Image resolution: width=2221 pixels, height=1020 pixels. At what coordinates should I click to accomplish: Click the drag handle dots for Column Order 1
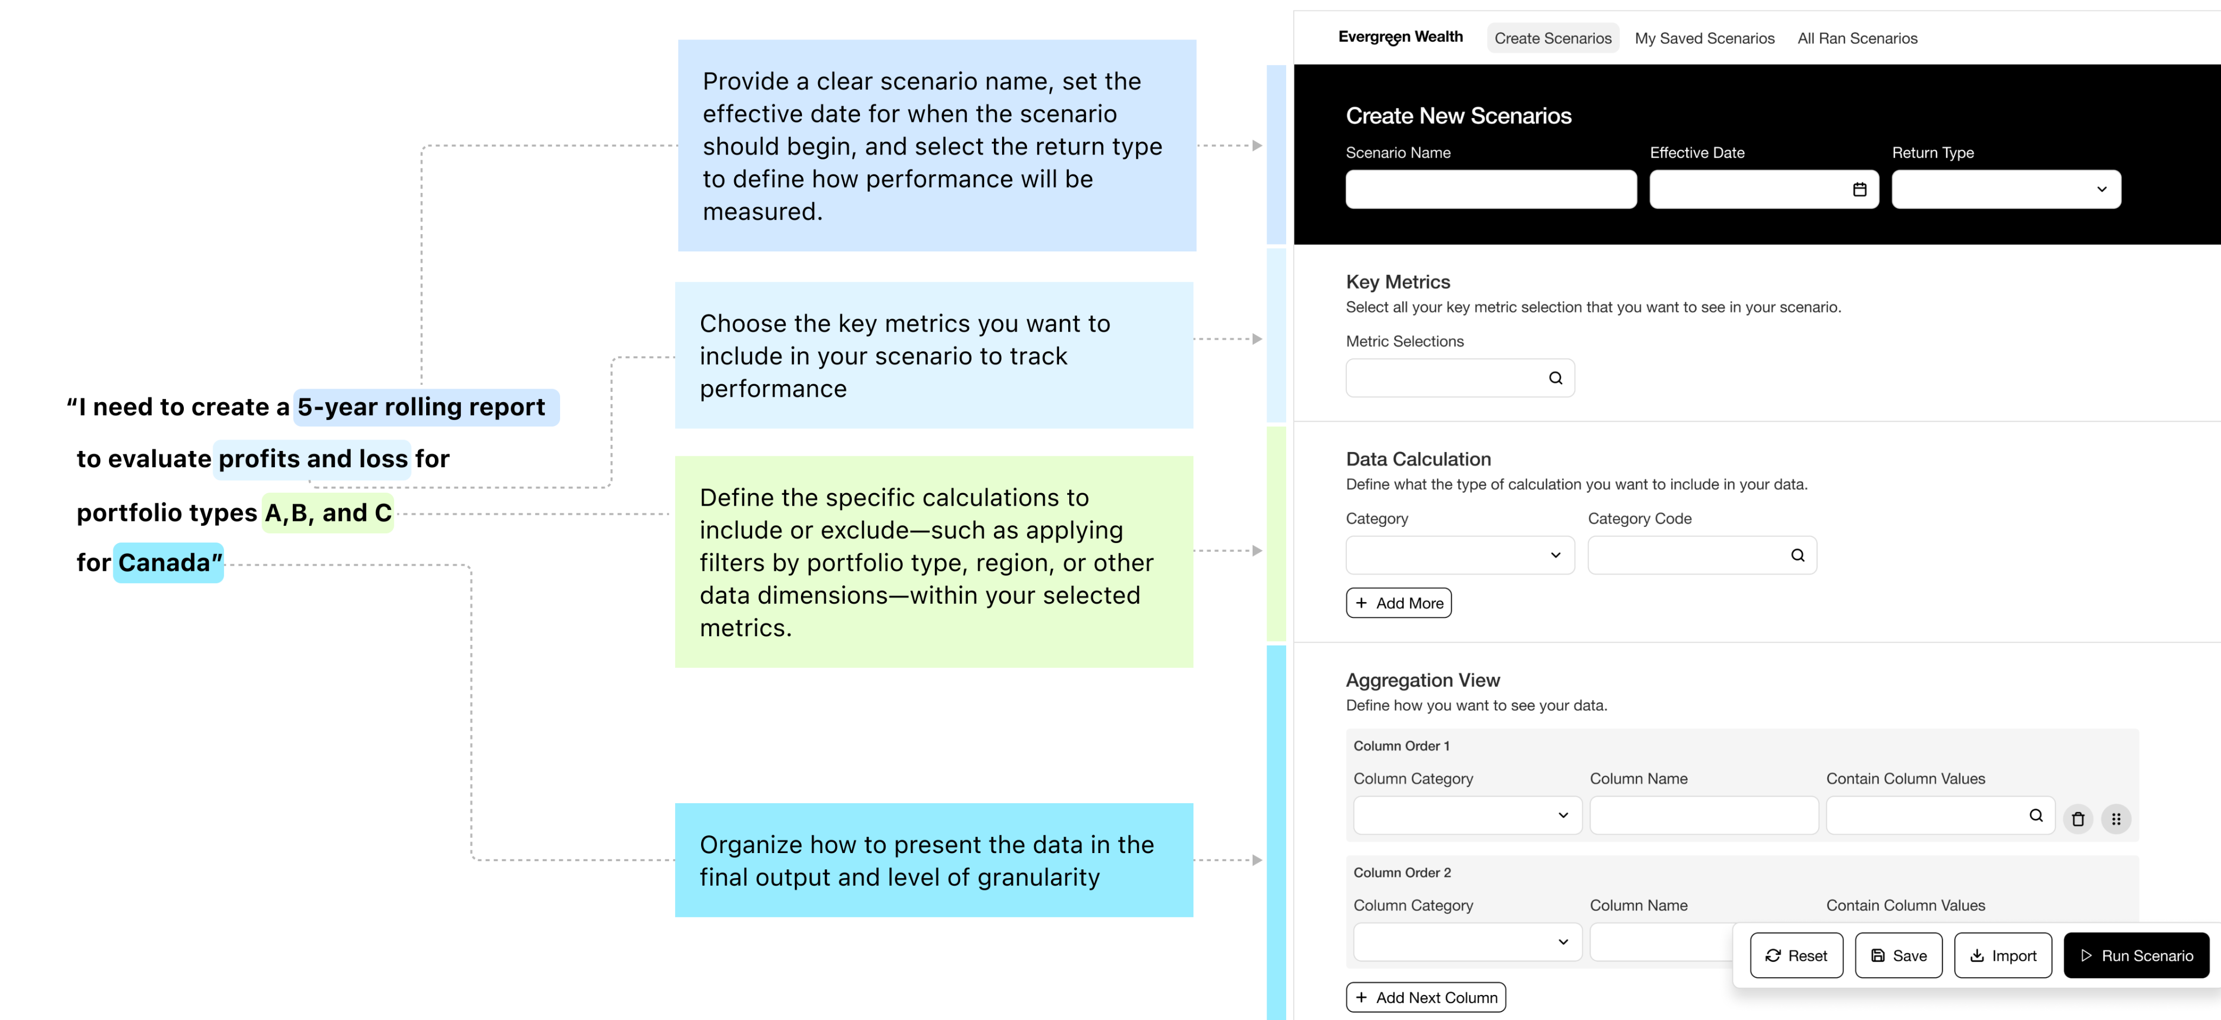[2115, 818]
